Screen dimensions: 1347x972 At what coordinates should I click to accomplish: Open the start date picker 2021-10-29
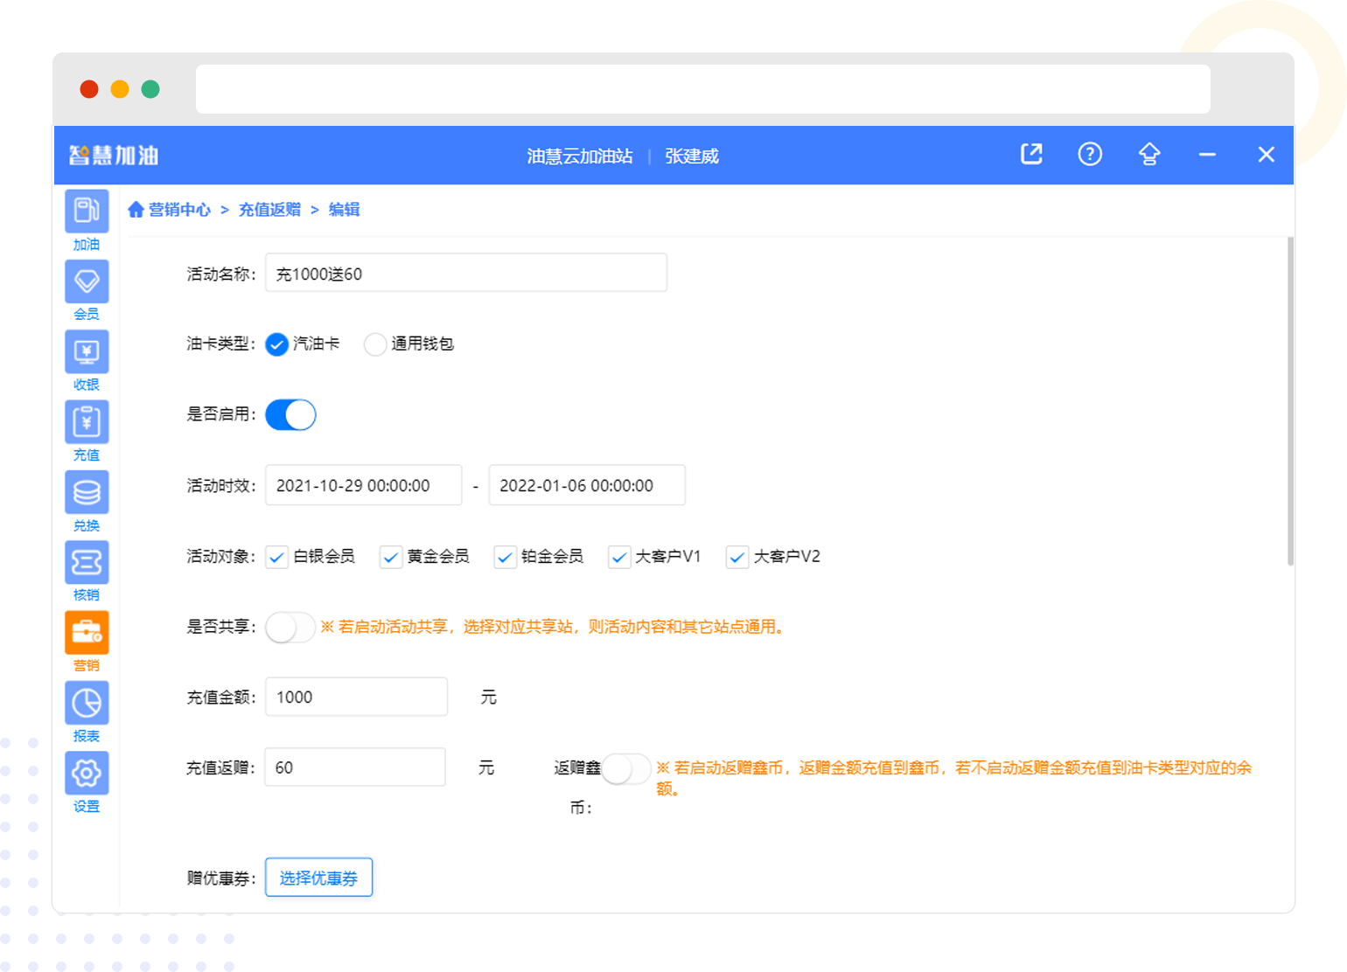(364, 485)
